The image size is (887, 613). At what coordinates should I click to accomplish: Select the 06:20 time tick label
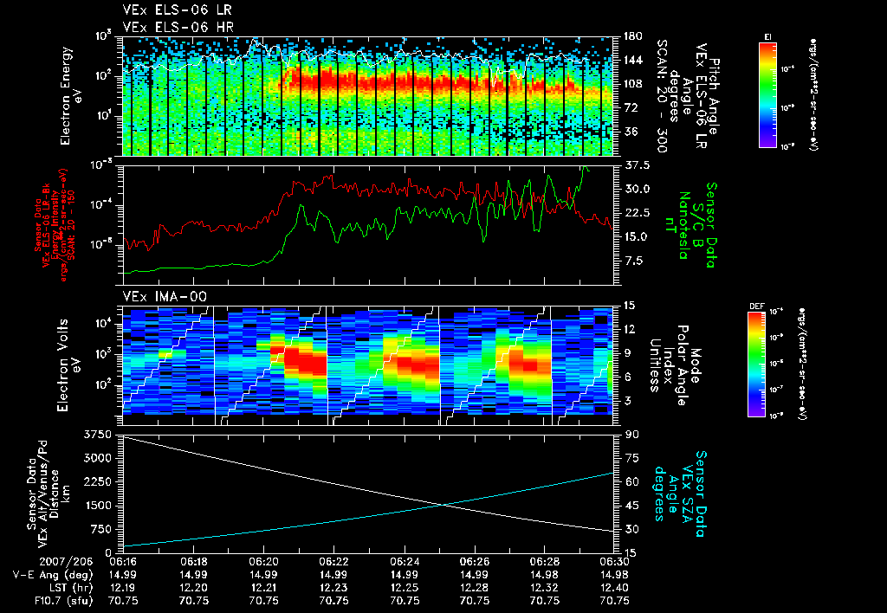pyautogui.click(x=263, y=562)
